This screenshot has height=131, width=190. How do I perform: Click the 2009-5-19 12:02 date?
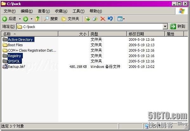[x=141, y=67]
